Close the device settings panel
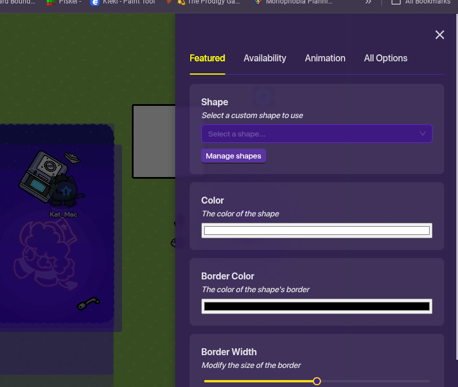Screen dimensions: 458x387 pos(439,35)
